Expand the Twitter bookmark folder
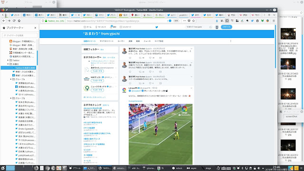Screen dimensions: 304x171 (8, 60)
